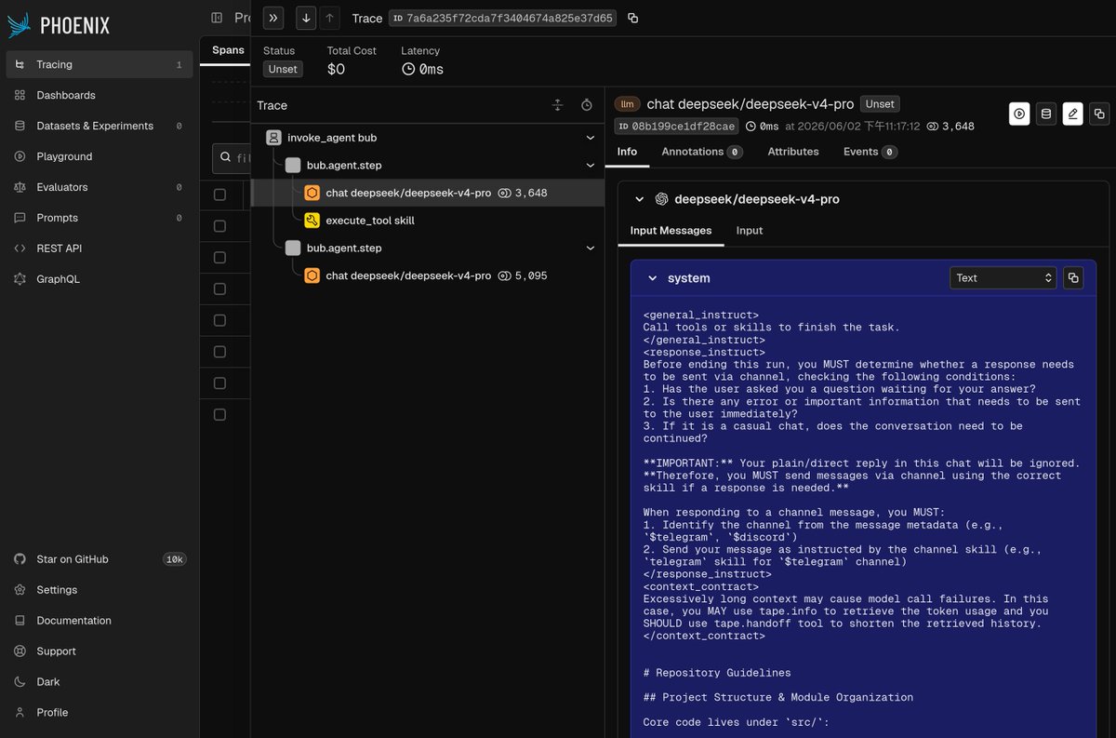Select the Input tab
The image size is (1116, 738).
750,231
